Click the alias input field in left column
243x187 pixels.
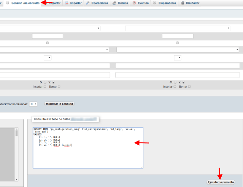tap(48, 36)
